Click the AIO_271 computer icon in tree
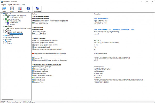 [4, 13]
